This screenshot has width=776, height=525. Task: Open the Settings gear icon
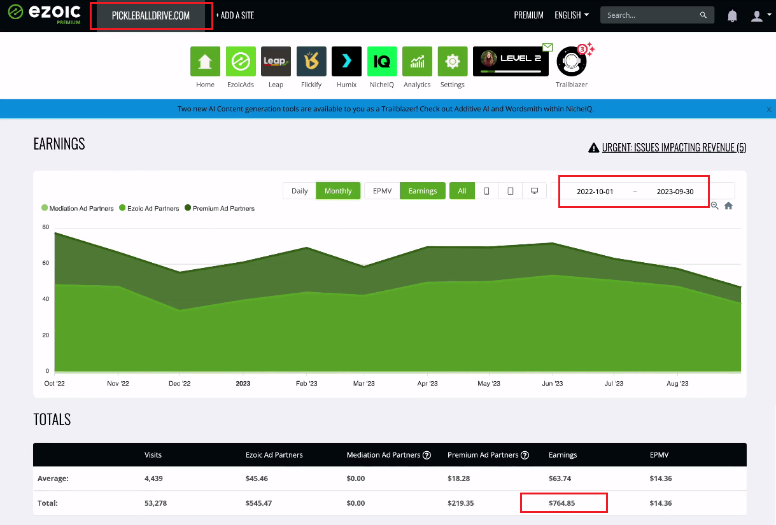point(453,62)
